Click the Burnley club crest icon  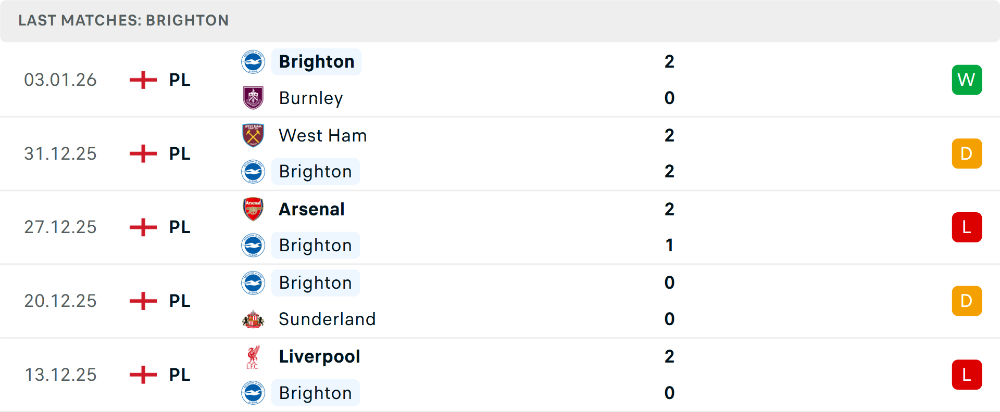click(253, 98)
